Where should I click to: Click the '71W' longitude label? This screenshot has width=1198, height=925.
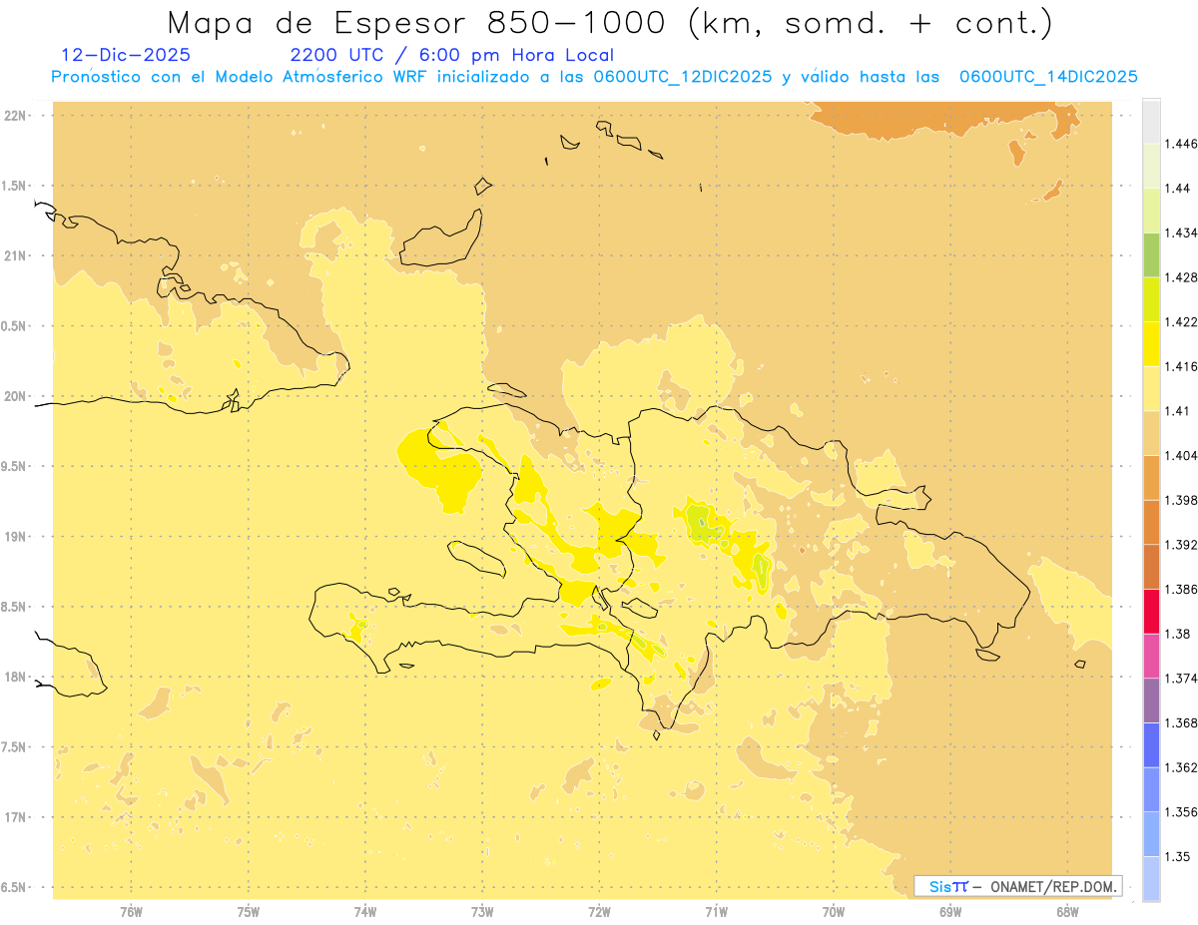[716, 912]
